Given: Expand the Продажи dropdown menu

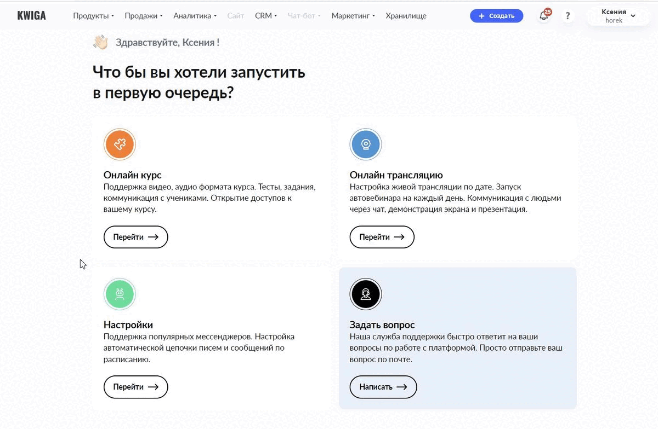Looking at the screenshot, I should pyautogui.click(x=144, y=16).
